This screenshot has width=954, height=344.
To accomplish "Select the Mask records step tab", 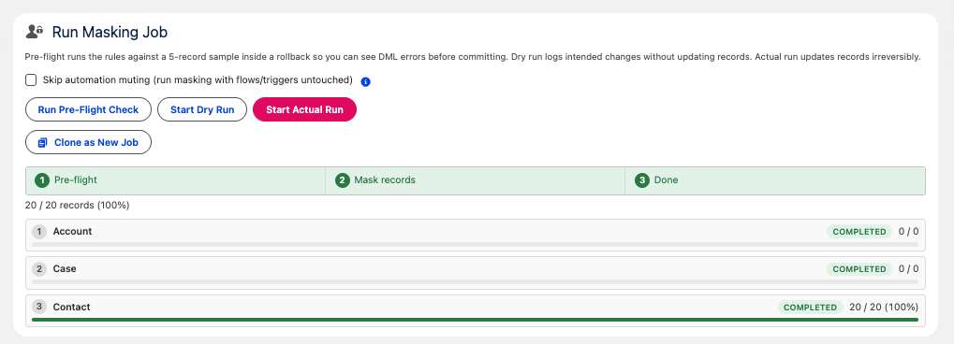I will 476,180.
